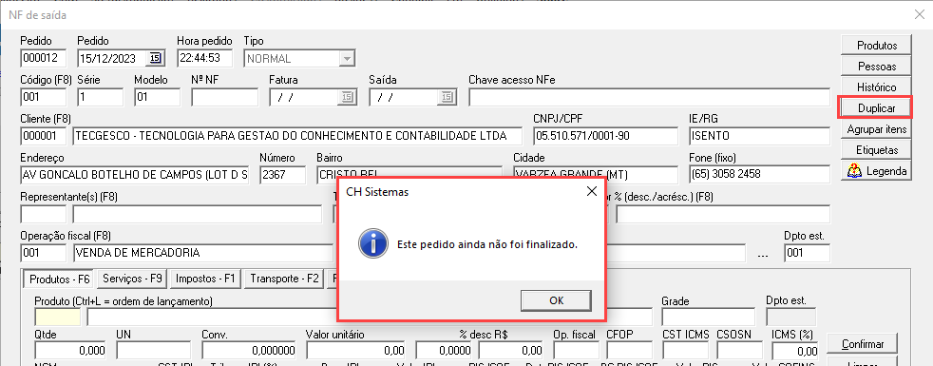Click the Agrupar itens button
This screenshot has width=933, height=366.
(x=877, y=129)
